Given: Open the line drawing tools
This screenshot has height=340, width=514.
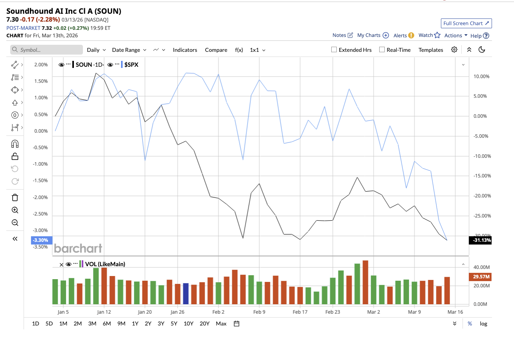Looking at the screenshot, I should click(15, 64).
